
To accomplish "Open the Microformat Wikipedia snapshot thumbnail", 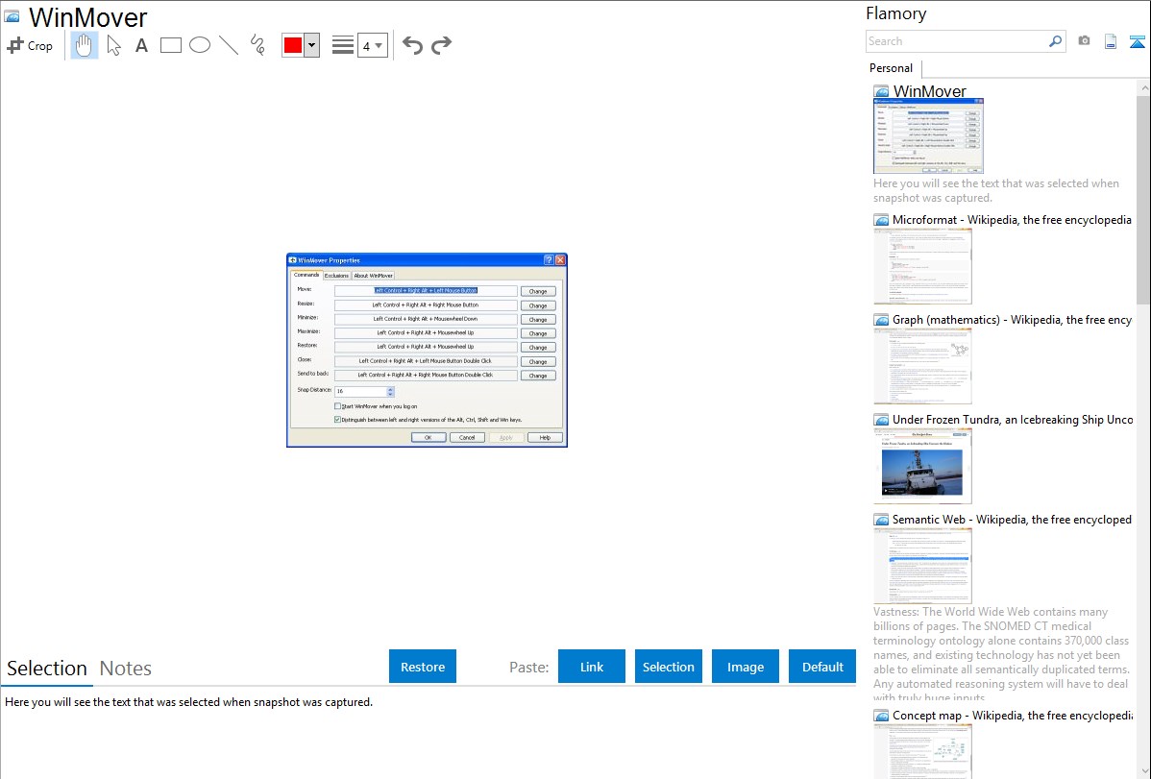I will tap(922, 266).
